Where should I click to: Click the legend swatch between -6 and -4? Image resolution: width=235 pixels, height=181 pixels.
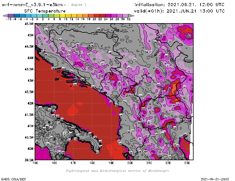click(x=23, y=16)
